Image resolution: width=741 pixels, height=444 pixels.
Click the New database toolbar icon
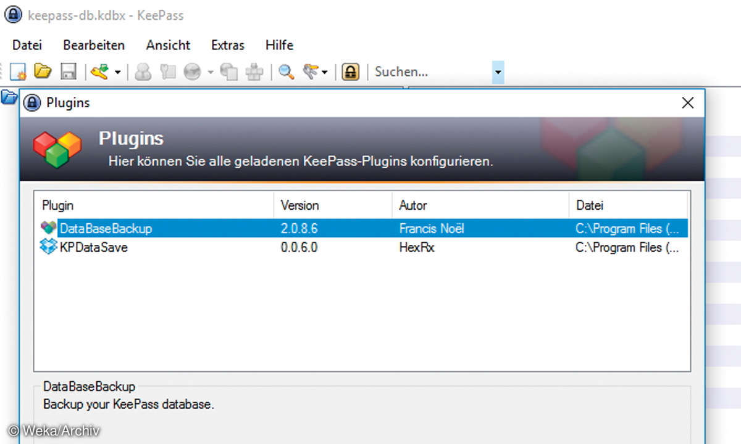click(18, 72)
